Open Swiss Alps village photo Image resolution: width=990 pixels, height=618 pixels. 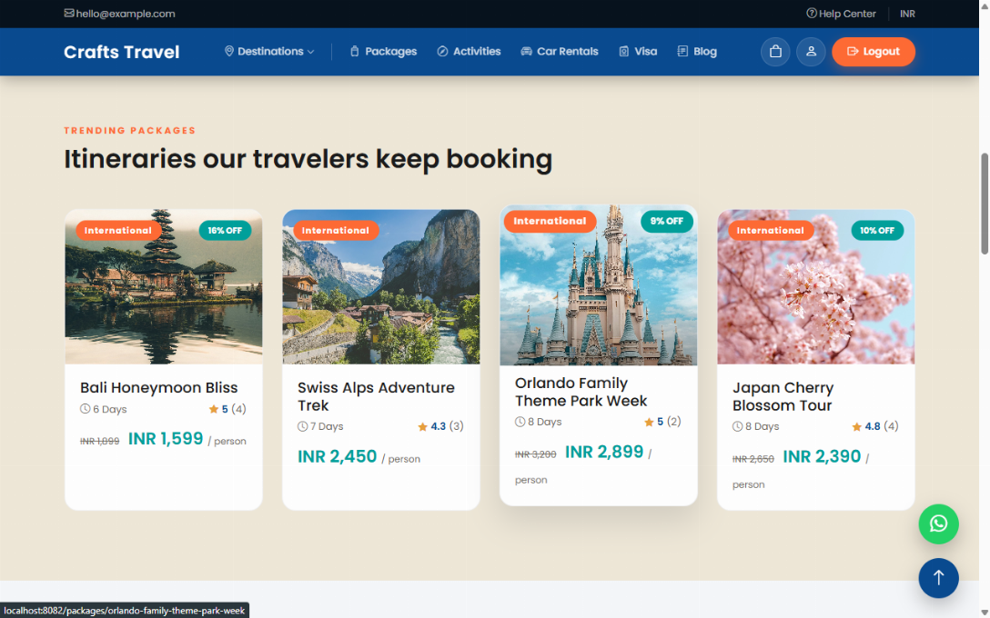(x=380, y=287)
